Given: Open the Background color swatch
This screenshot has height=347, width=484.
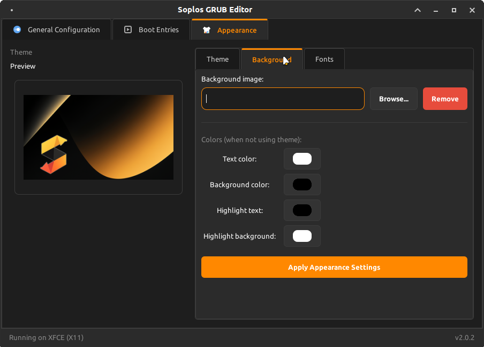Looking at the screenshot, I should [x=302, y=184].
